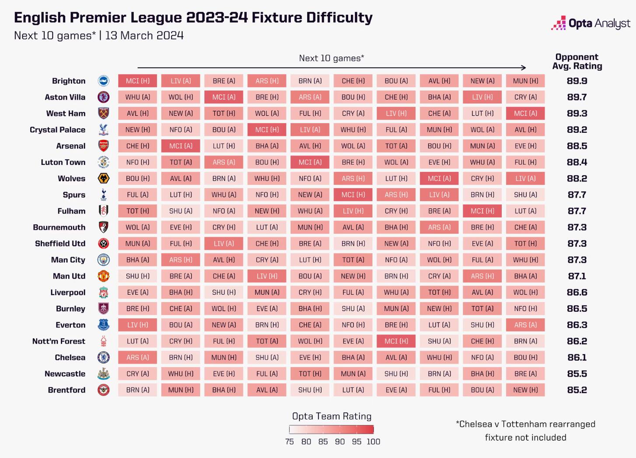
Task: Click Brighton's first fixture MCI (H)
Action: (137, 81)
